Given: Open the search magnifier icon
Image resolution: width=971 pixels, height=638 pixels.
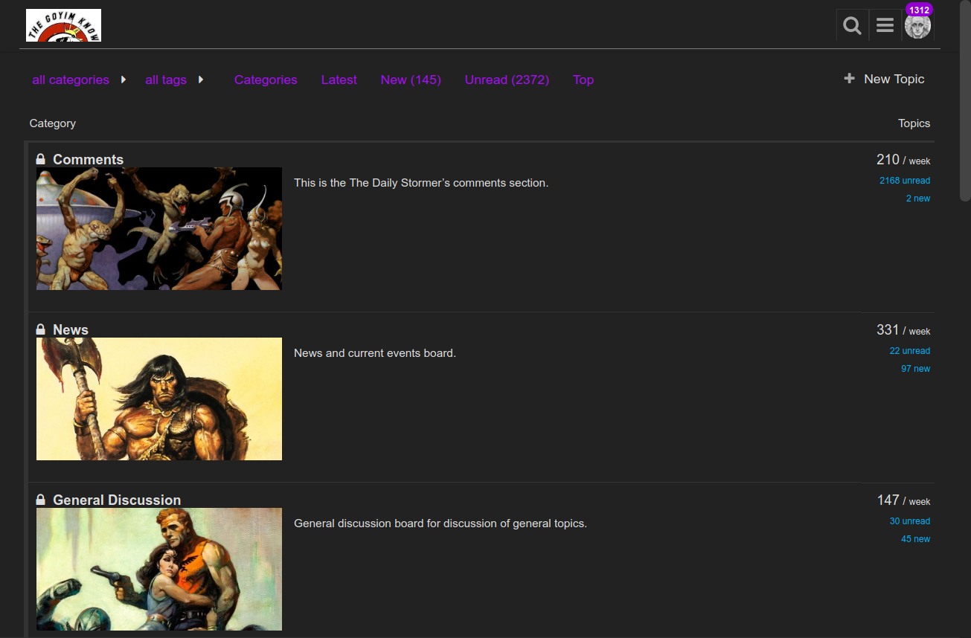Looking at the screenshot, I should pos(853,26).
